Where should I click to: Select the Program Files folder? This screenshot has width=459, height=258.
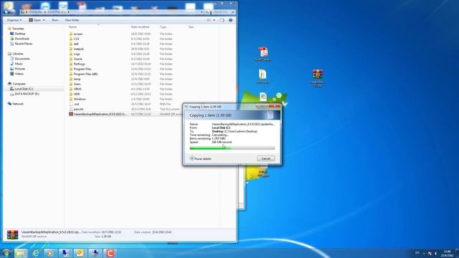[x=82, y=69]
